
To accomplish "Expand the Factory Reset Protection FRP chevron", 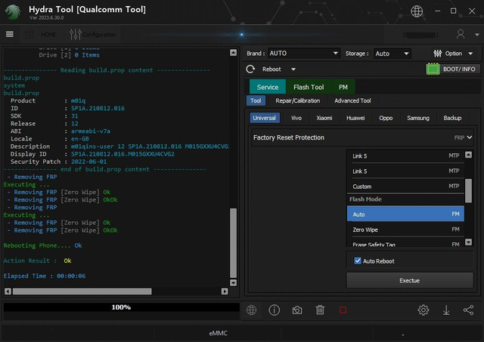I will click(x=470, y=137).
